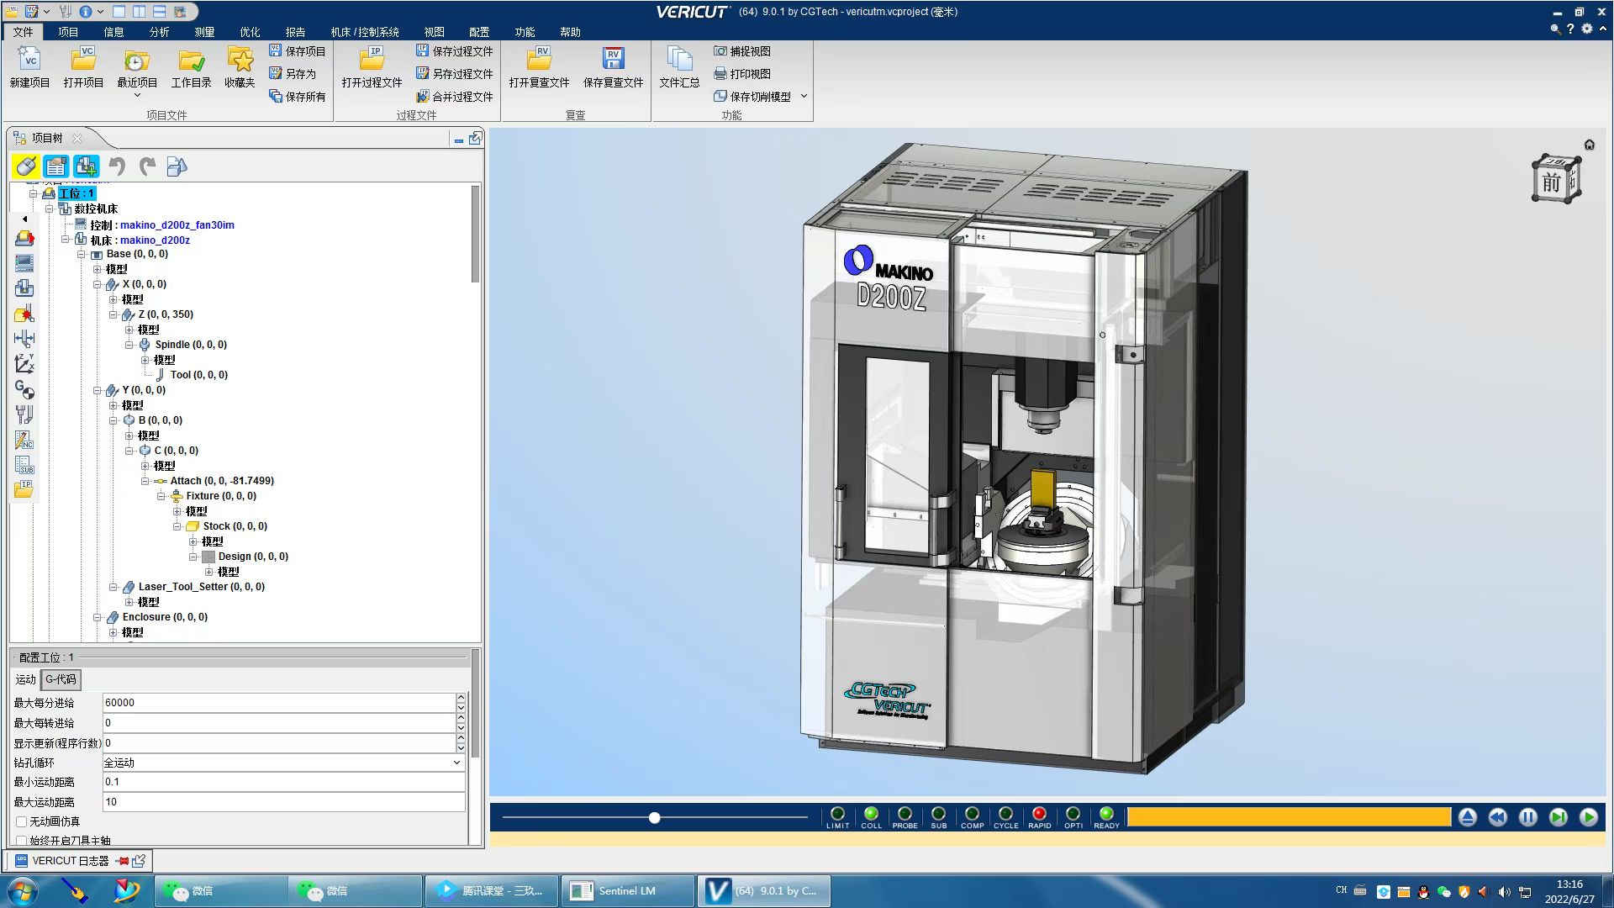Open the 钻孔循环 dropdown list
This screenshot has width=1614, height=908.
[x=456, y=763]
